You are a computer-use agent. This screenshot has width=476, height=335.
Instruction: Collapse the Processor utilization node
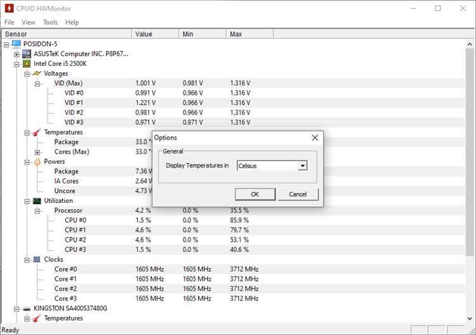coord(37,211)
